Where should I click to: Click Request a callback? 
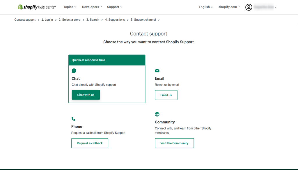click(90, 143)
